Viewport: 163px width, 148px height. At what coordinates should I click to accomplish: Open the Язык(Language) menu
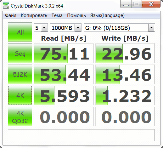coord(107,15)
